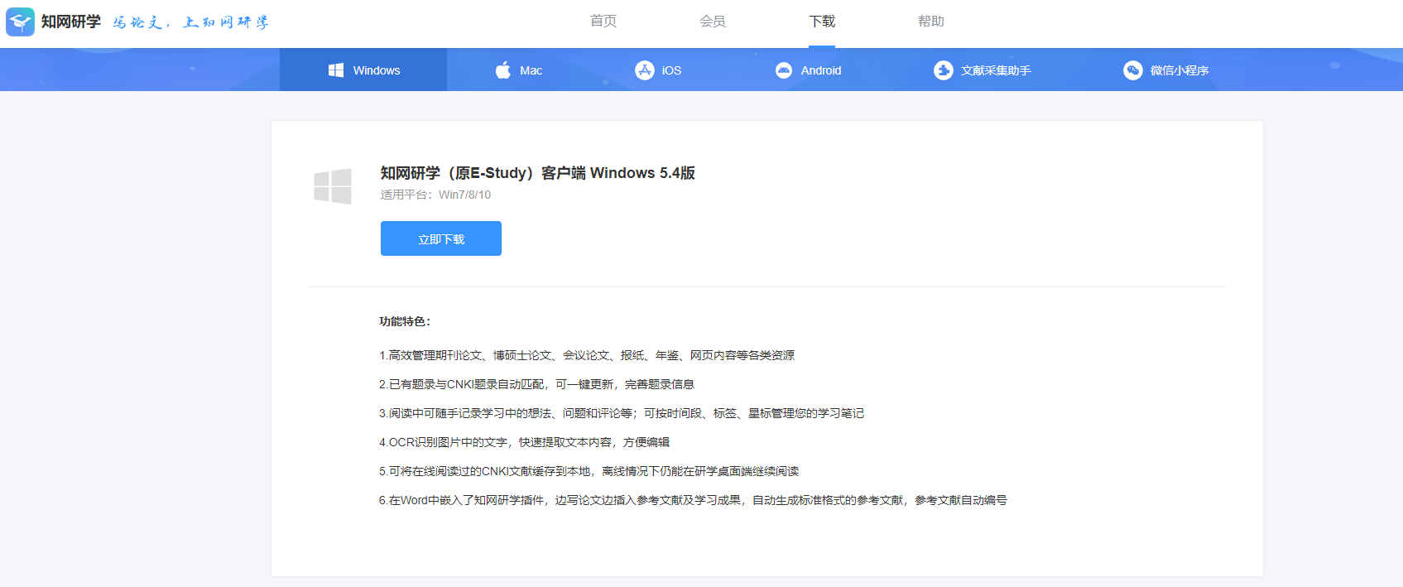Screen dimensions: 1403x587
Task: Click the 知网研学 brand name text
Action: [71, 22]
